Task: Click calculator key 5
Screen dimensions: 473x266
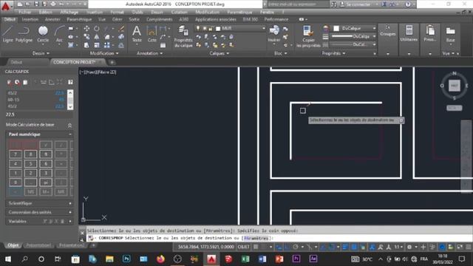Action: tap(30, 164)
